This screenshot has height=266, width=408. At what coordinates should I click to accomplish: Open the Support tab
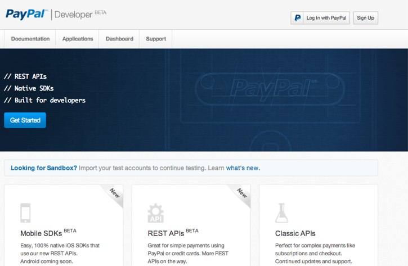point(156,39)
